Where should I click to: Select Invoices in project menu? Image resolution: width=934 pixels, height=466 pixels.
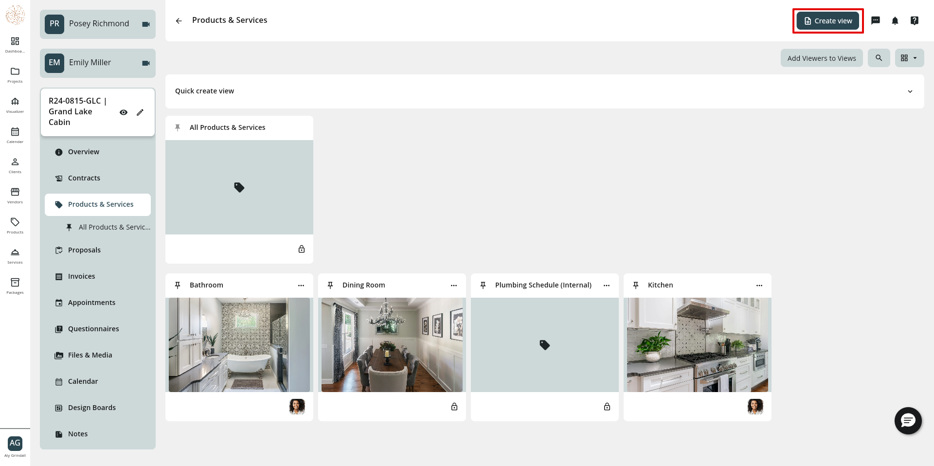(x=98, y=276)
